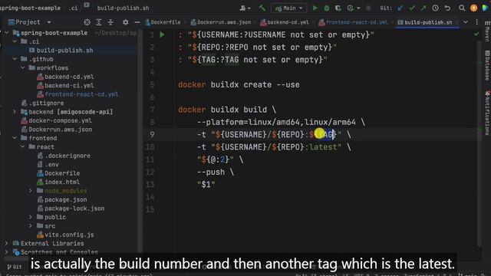This screenshot has height=276, width=491.
Task: Click Expand All icon in Project panel
Action: (x=99, y=22)
